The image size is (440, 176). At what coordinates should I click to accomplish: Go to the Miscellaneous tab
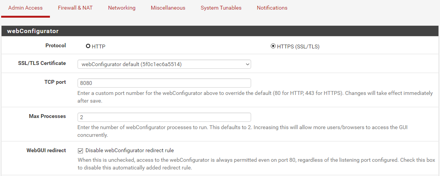tap(168, 8)
